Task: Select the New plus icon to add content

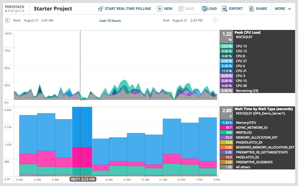Action: [160, 9]
